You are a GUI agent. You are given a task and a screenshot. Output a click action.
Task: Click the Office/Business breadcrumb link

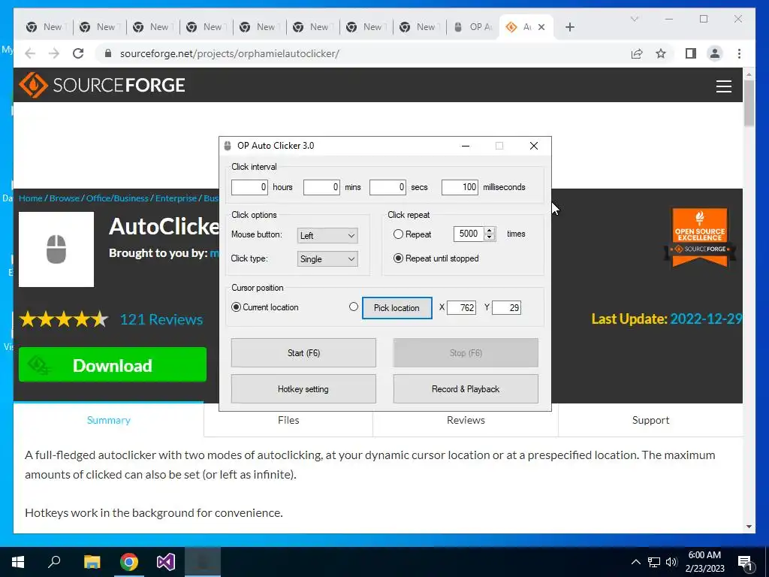click(x=117, y=198)
